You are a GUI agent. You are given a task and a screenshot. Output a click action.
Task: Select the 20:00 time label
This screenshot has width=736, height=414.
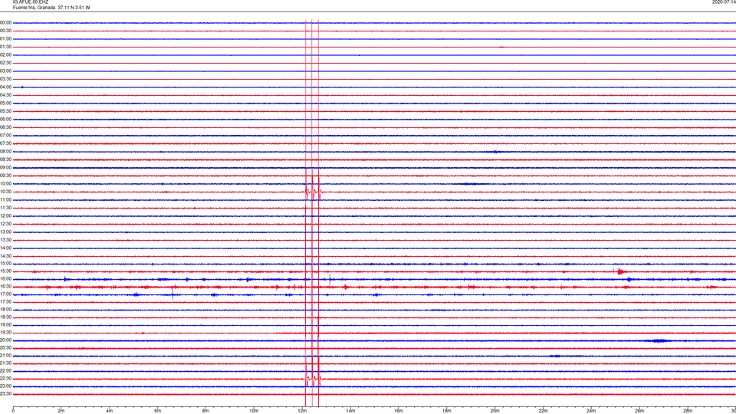5,340
